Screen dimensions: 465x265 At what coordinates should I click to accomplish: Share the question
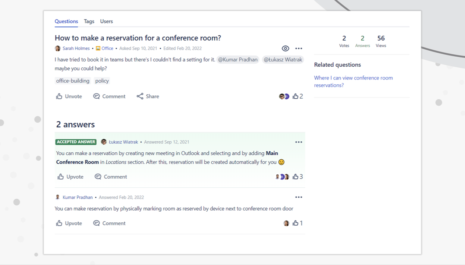148,96
